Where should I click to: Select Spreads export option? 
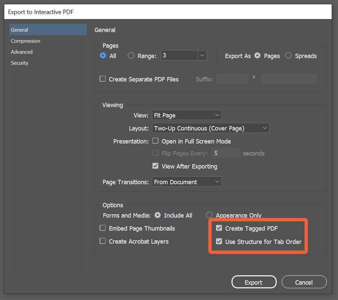pyautogui.click(x=288, y=55)
